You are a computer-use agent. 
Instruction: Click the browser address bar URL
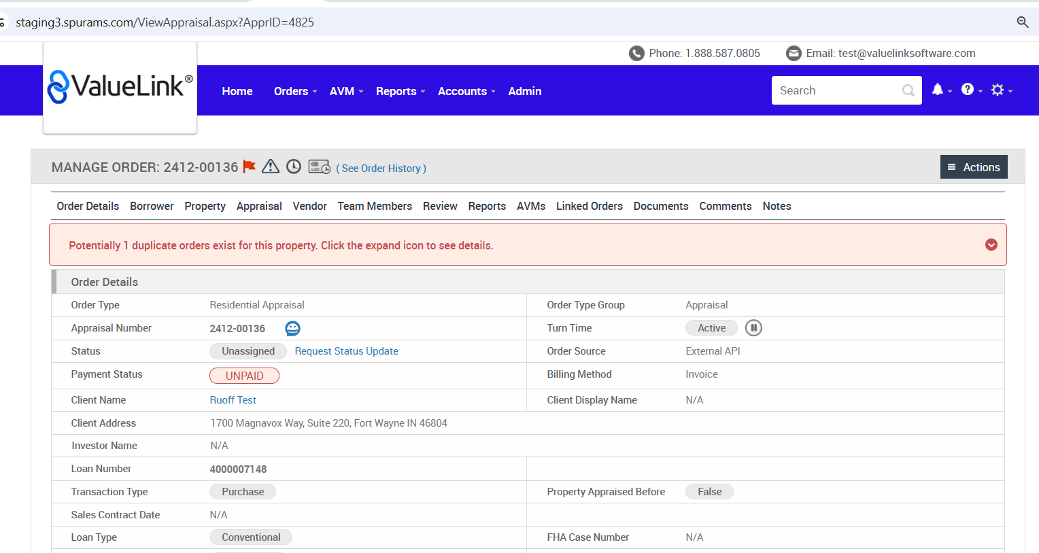(165, 22)
